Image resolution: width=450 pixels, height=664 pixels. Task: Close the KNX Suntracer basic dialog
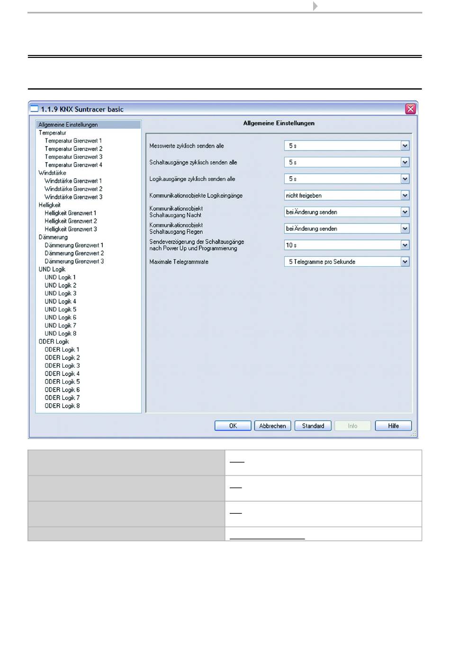410,109
